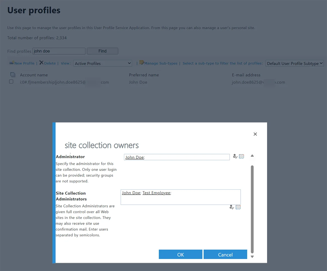
Task: Open the Browse picker for Site Collection Administrators
Action: tap(238, 207)
